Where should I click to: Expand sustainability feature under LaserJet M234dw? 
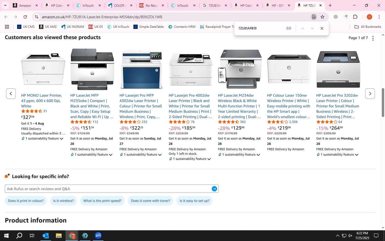coord(239,155)
